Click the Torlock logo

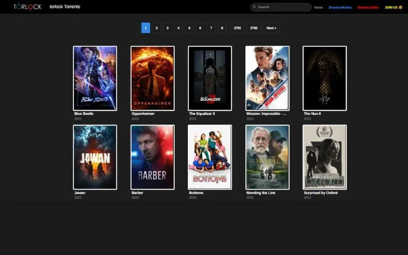(28, 7)
